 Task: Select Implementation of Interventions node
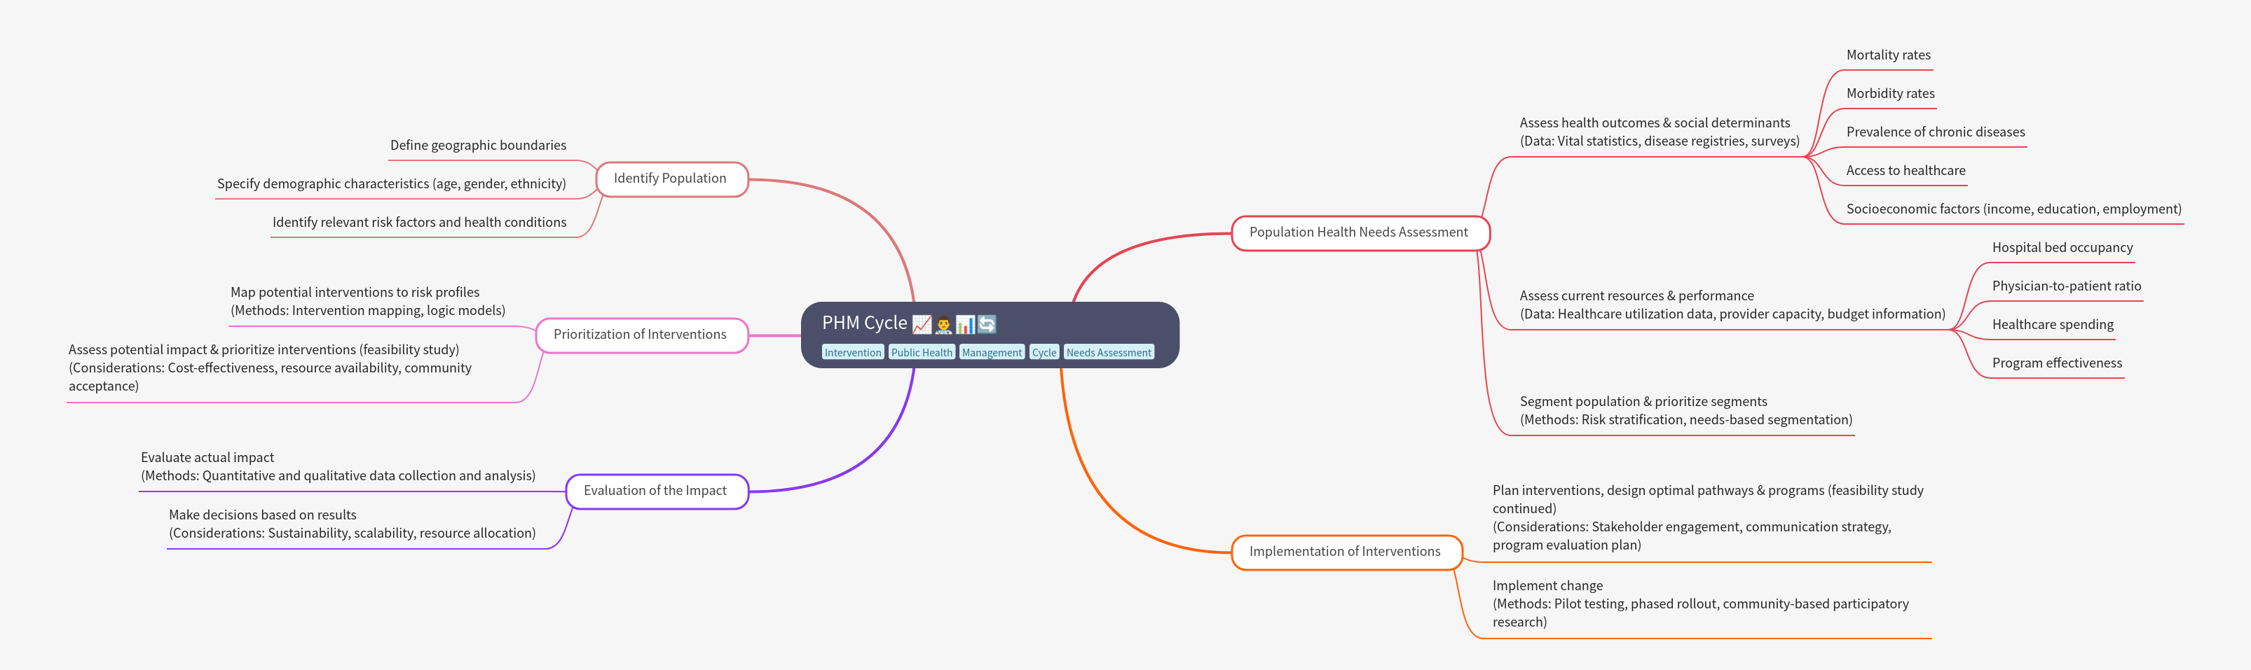(x=1346, y=552)
